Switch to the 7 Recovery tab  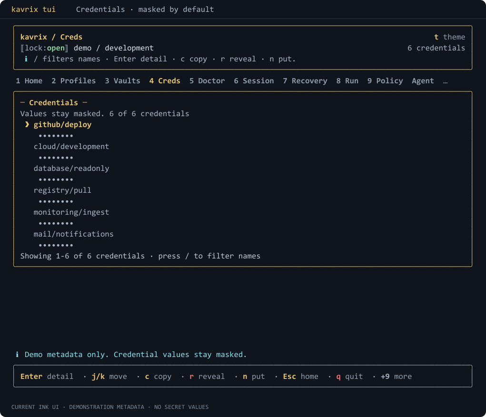pos(305,81)
